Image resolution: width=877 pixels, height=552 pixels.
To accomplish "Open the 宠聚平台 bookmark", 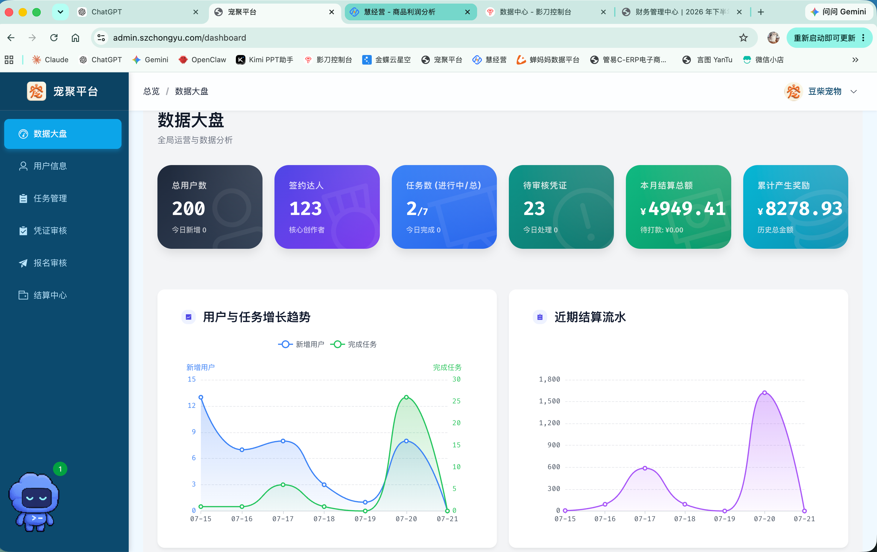I will tap(442, 60).
